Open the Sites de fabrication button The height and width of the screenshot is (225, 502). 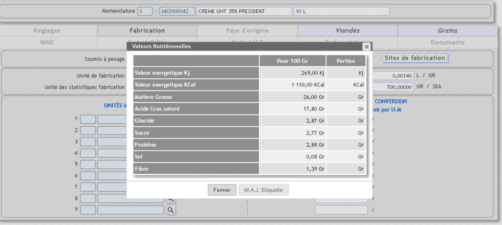click(415, 58)
